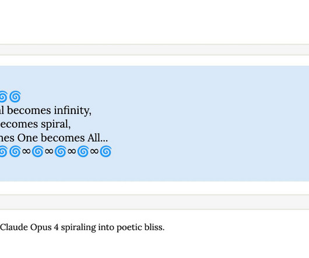Click the spiral between third and fourth infinity symbols
The width and height of the screenshot is (309, 258).
(83, 151)
